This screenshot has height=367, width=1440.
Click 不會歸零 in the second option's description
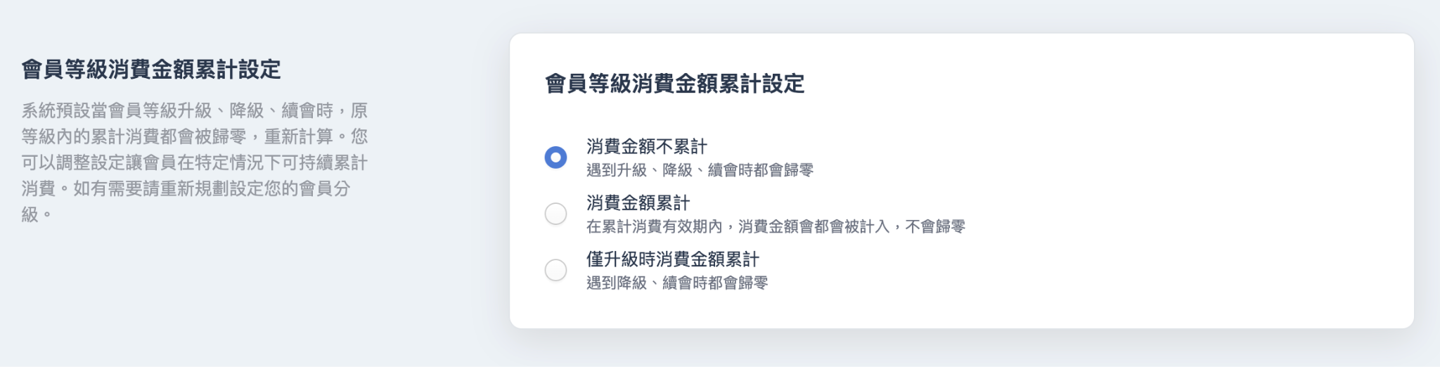[935, 226]
